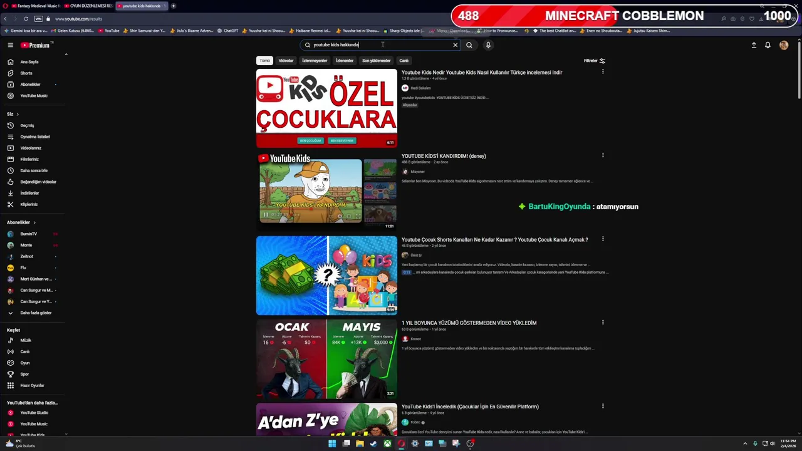Open Shorts from the sidebar
The image size is (802, 451).
click(x=26, y=73)
